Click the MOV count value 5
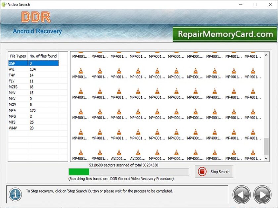Viewport: 278px width, 208px height. pyautogui.click(x=31, y=105)
